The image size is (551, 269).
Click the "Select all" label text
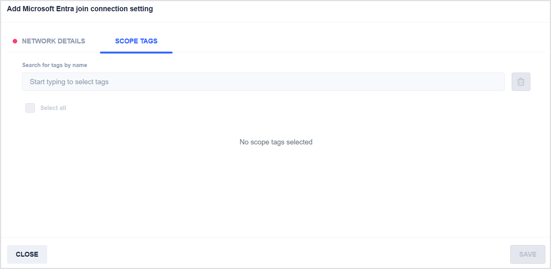pos(53,108)
